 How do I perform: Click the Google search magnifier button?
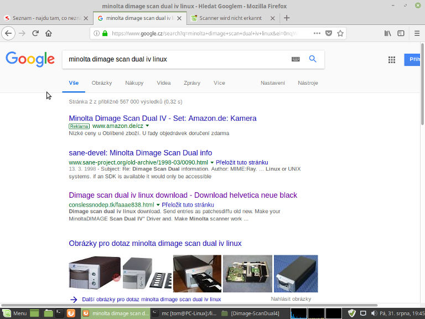(313, 59)
